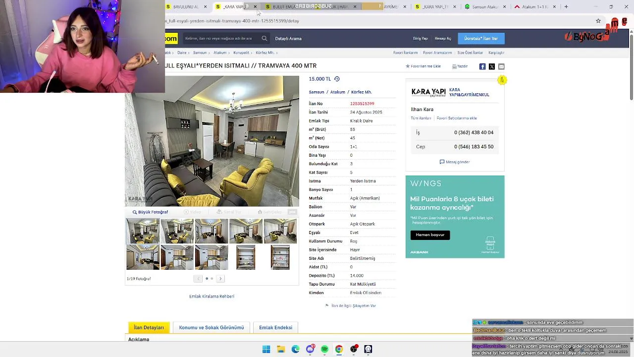Screen dimensions: 634x357
Task: Click listing number 1253515399
Action: 362,104
